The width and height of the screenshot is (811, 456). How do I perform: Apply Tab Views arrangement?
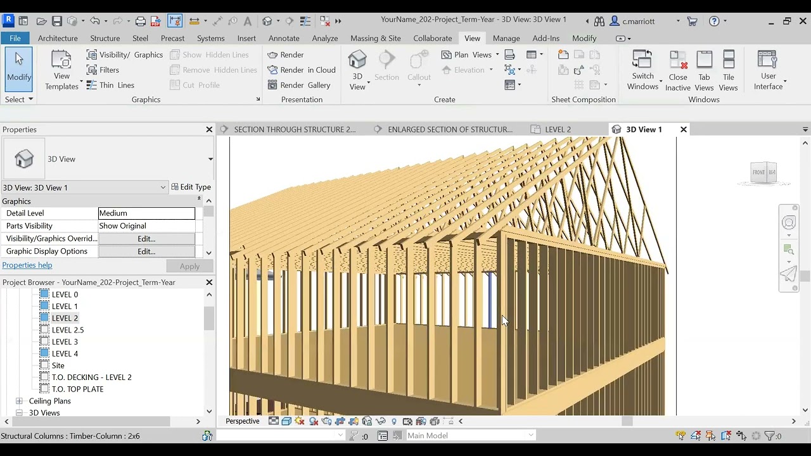704,70
